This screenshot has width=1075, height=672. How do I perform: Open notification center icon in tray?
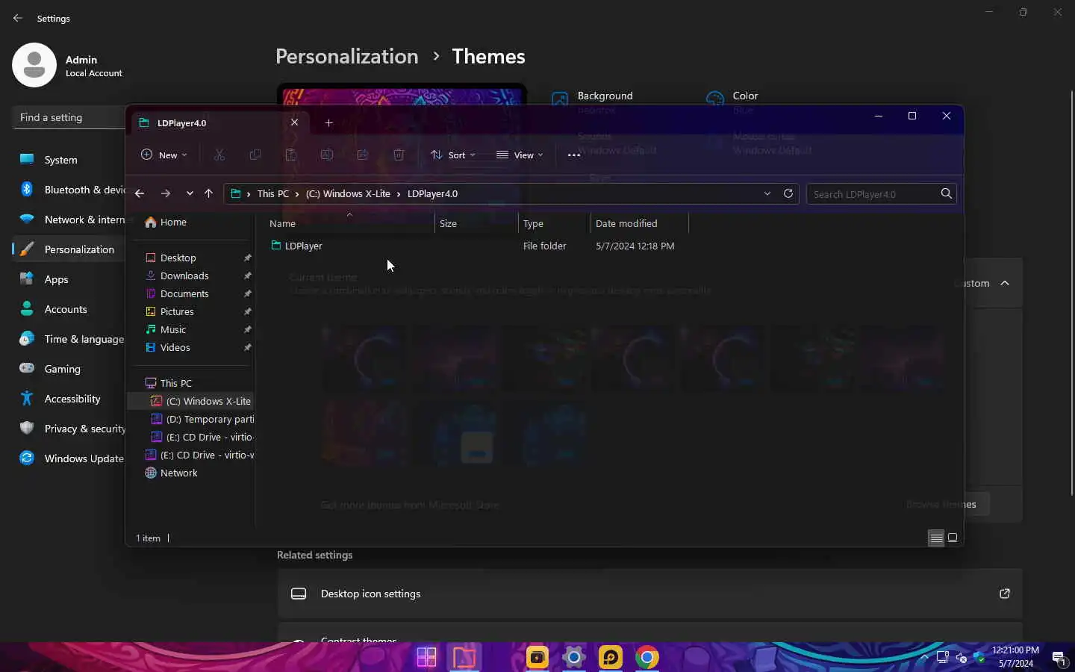pyautogui.click(x=1059, y=658)
